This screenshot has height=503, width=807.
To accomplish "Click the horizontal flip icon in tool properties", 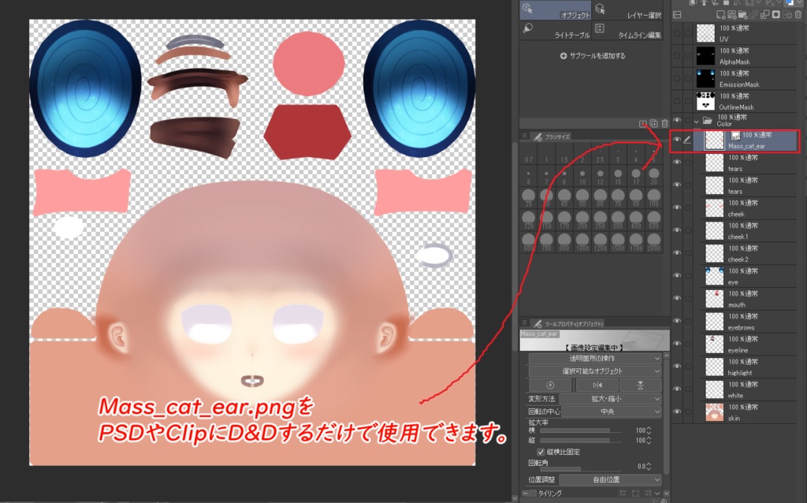I will (x=598, y=385).
